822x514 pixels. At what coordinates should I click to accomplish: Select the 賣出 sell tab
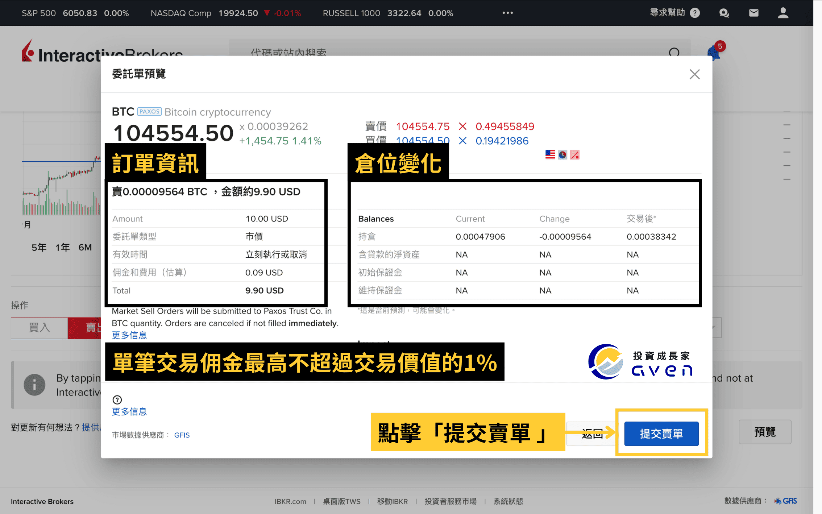point(84,328)
